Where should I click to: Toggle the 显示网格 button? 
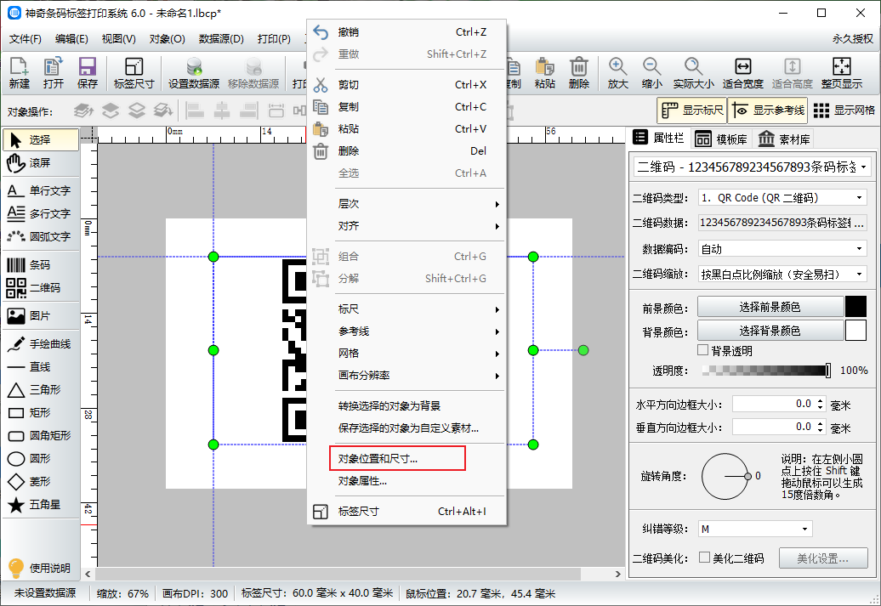(844, 110)
